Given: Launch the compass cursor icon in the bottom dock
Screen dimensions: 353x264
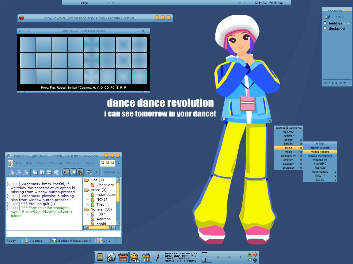Looking at the screenshot, I should pos(111,257).
